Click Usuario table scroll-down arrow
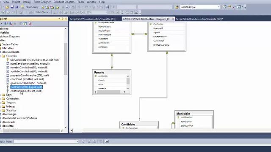Image resolution: width=271 pixels, height=152 pixels. 128,88
